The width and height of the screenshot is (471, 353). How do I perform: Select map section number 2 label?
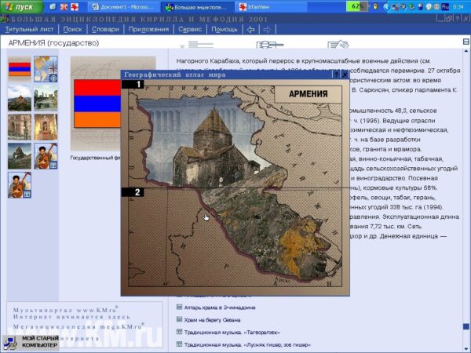coord(138,192)
